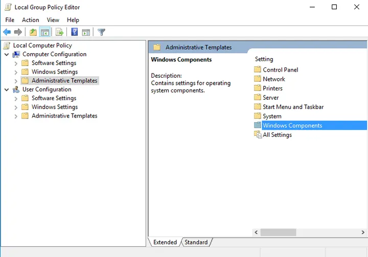The width and height of the screenshot is (368, 257).
Task: Open Help via the question mark icon
Action: 75,32
